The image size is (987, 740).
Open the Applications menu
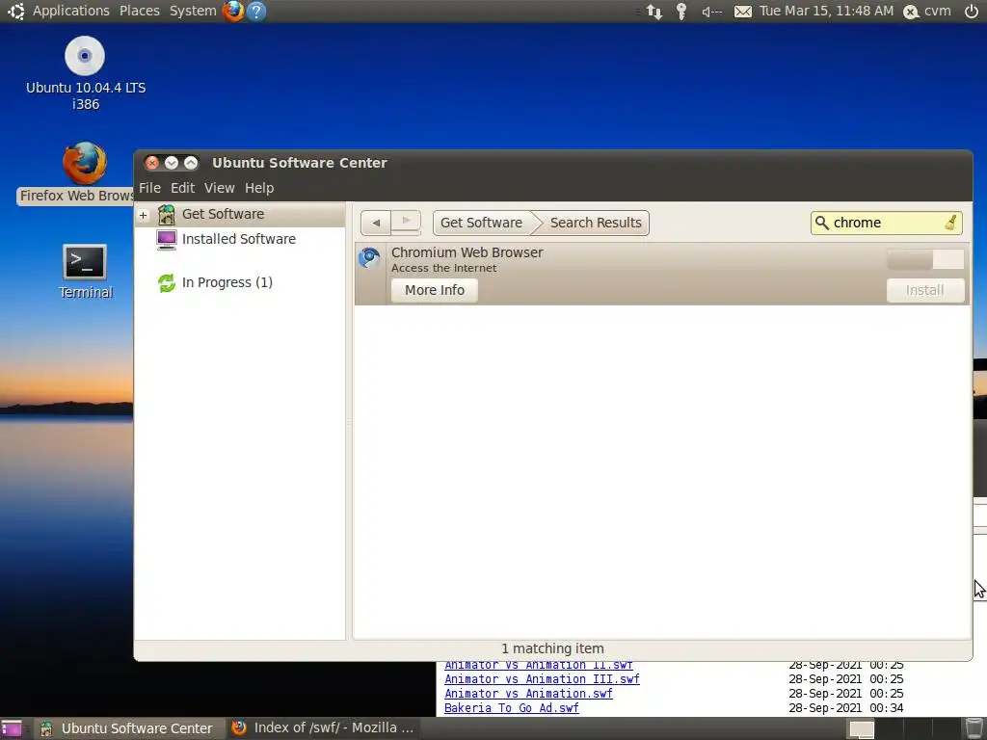tap(71, 12)
